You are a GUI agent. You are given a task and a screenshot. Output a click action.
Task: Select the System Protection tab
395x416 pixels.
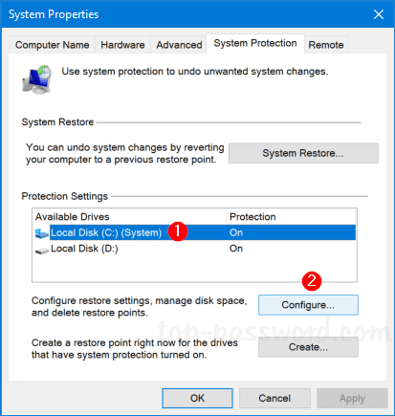coord(255,43)
